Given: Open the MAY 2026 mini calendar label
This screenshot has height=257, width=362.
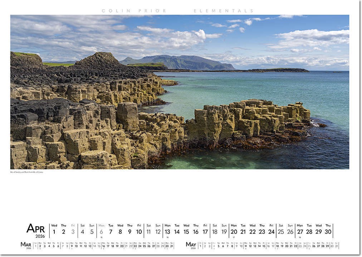Looking at the screenshot, I should coord(191,244).
